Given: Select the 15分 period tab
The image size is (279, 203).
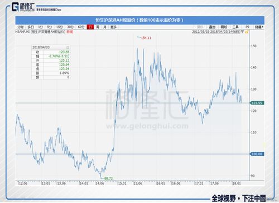Looking at the screenshot, I should coord(59,27).
